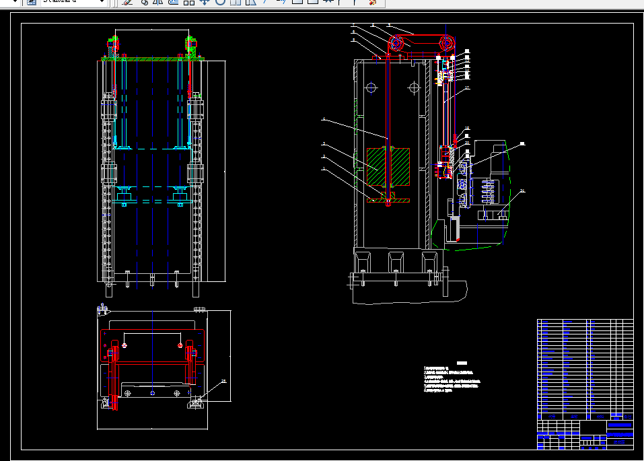The height and width of the screenshot is (461, 644).
Task: Select the Rotate tool icon
Action: tap(220, 1)
